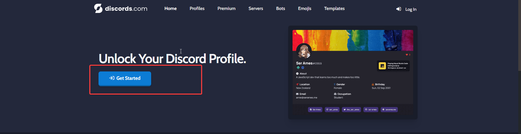Click the Ser Ames username text
Screen dimensions: 521x134
[x=304, y=63]
